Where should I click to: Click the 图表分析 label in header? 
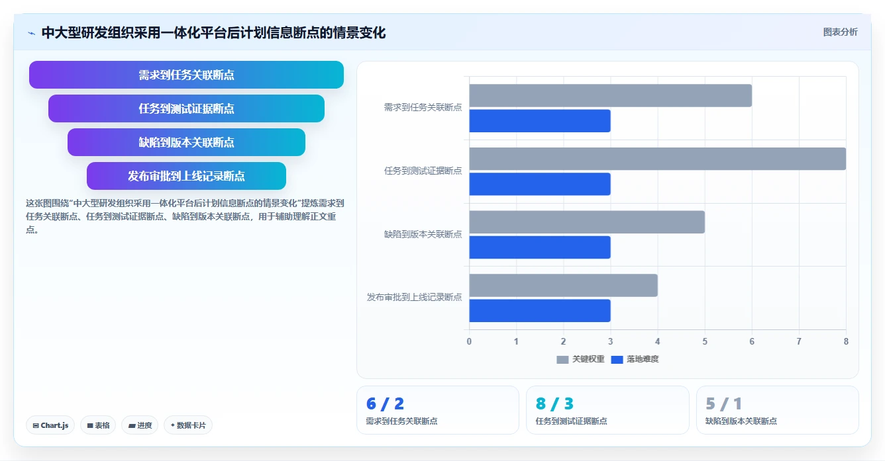coord(840,32)
